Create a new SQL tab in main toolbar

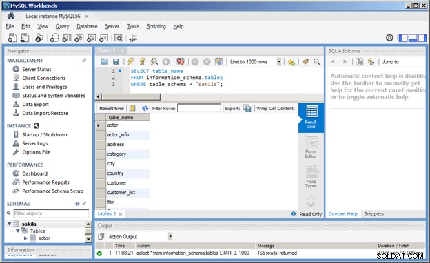[12, 38]
